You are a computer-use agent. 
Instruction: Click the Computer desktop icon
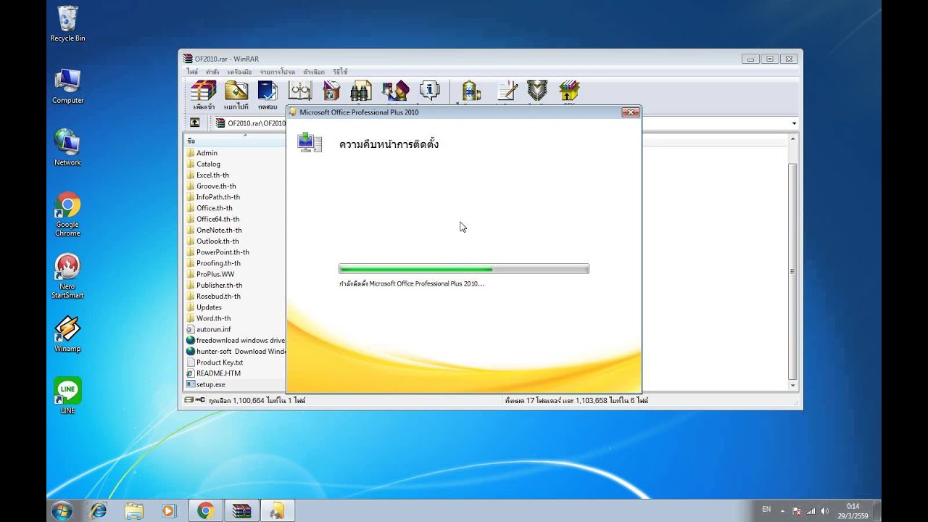click(67, 86)
